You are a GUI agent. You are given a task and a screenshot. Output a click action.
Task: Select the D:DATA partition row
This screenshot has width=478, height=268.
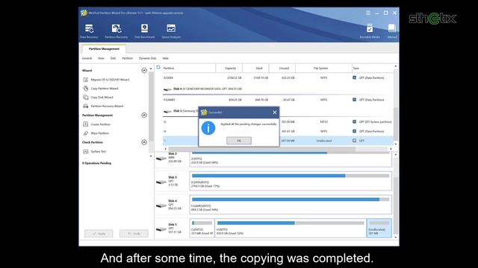pyautogui.click(x=277, y=77)
